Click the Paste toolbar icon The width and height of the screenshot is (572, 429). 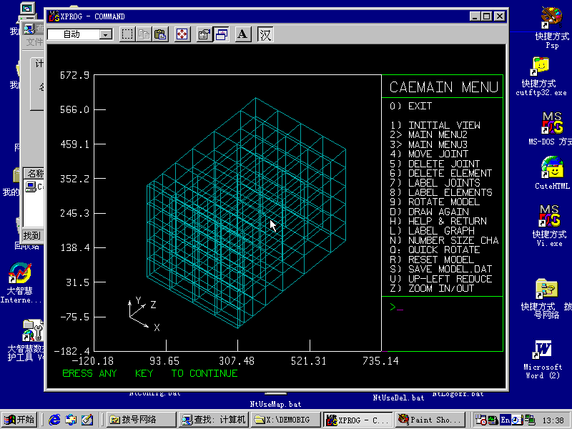tap(160, 34)
